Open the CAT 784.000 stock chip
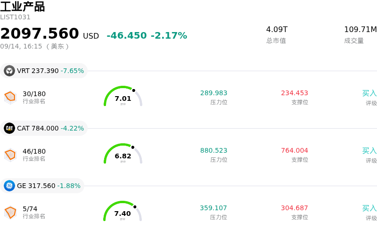The image size is (377, 230). [44, 128]
